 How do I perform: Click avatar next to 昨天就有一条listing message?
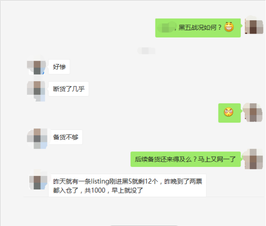pos(38,181)
